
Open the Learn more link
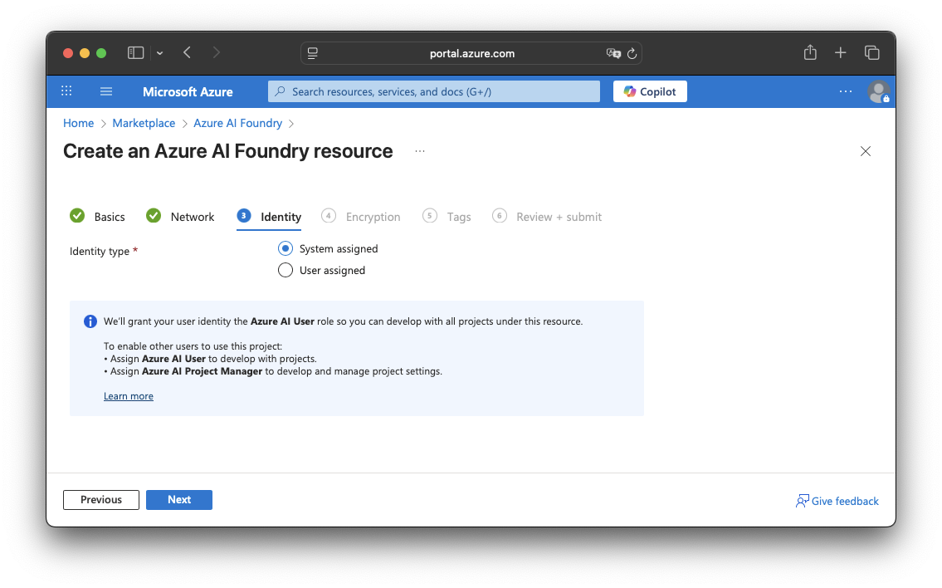point(129,396)
